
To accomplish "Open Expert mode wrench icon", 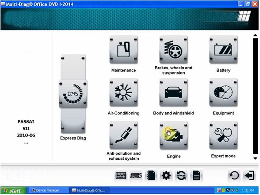I will pos(223,135).
